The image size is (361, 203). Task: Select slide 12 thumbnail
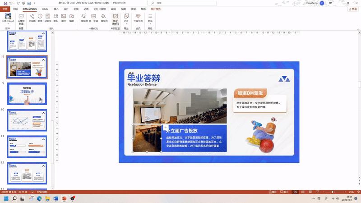point(27,173)
